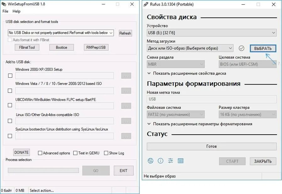Screen dimensions: 282x194
Task: Open Rufus settings sliders icon
Action: [x=170, y=161]
